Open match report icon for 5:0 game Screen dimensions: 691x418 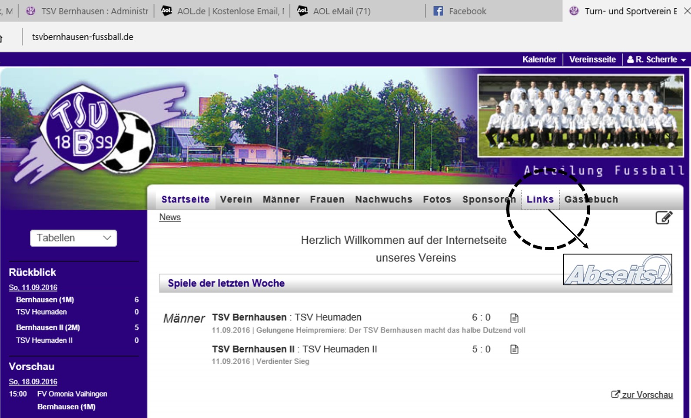point(514,349)
